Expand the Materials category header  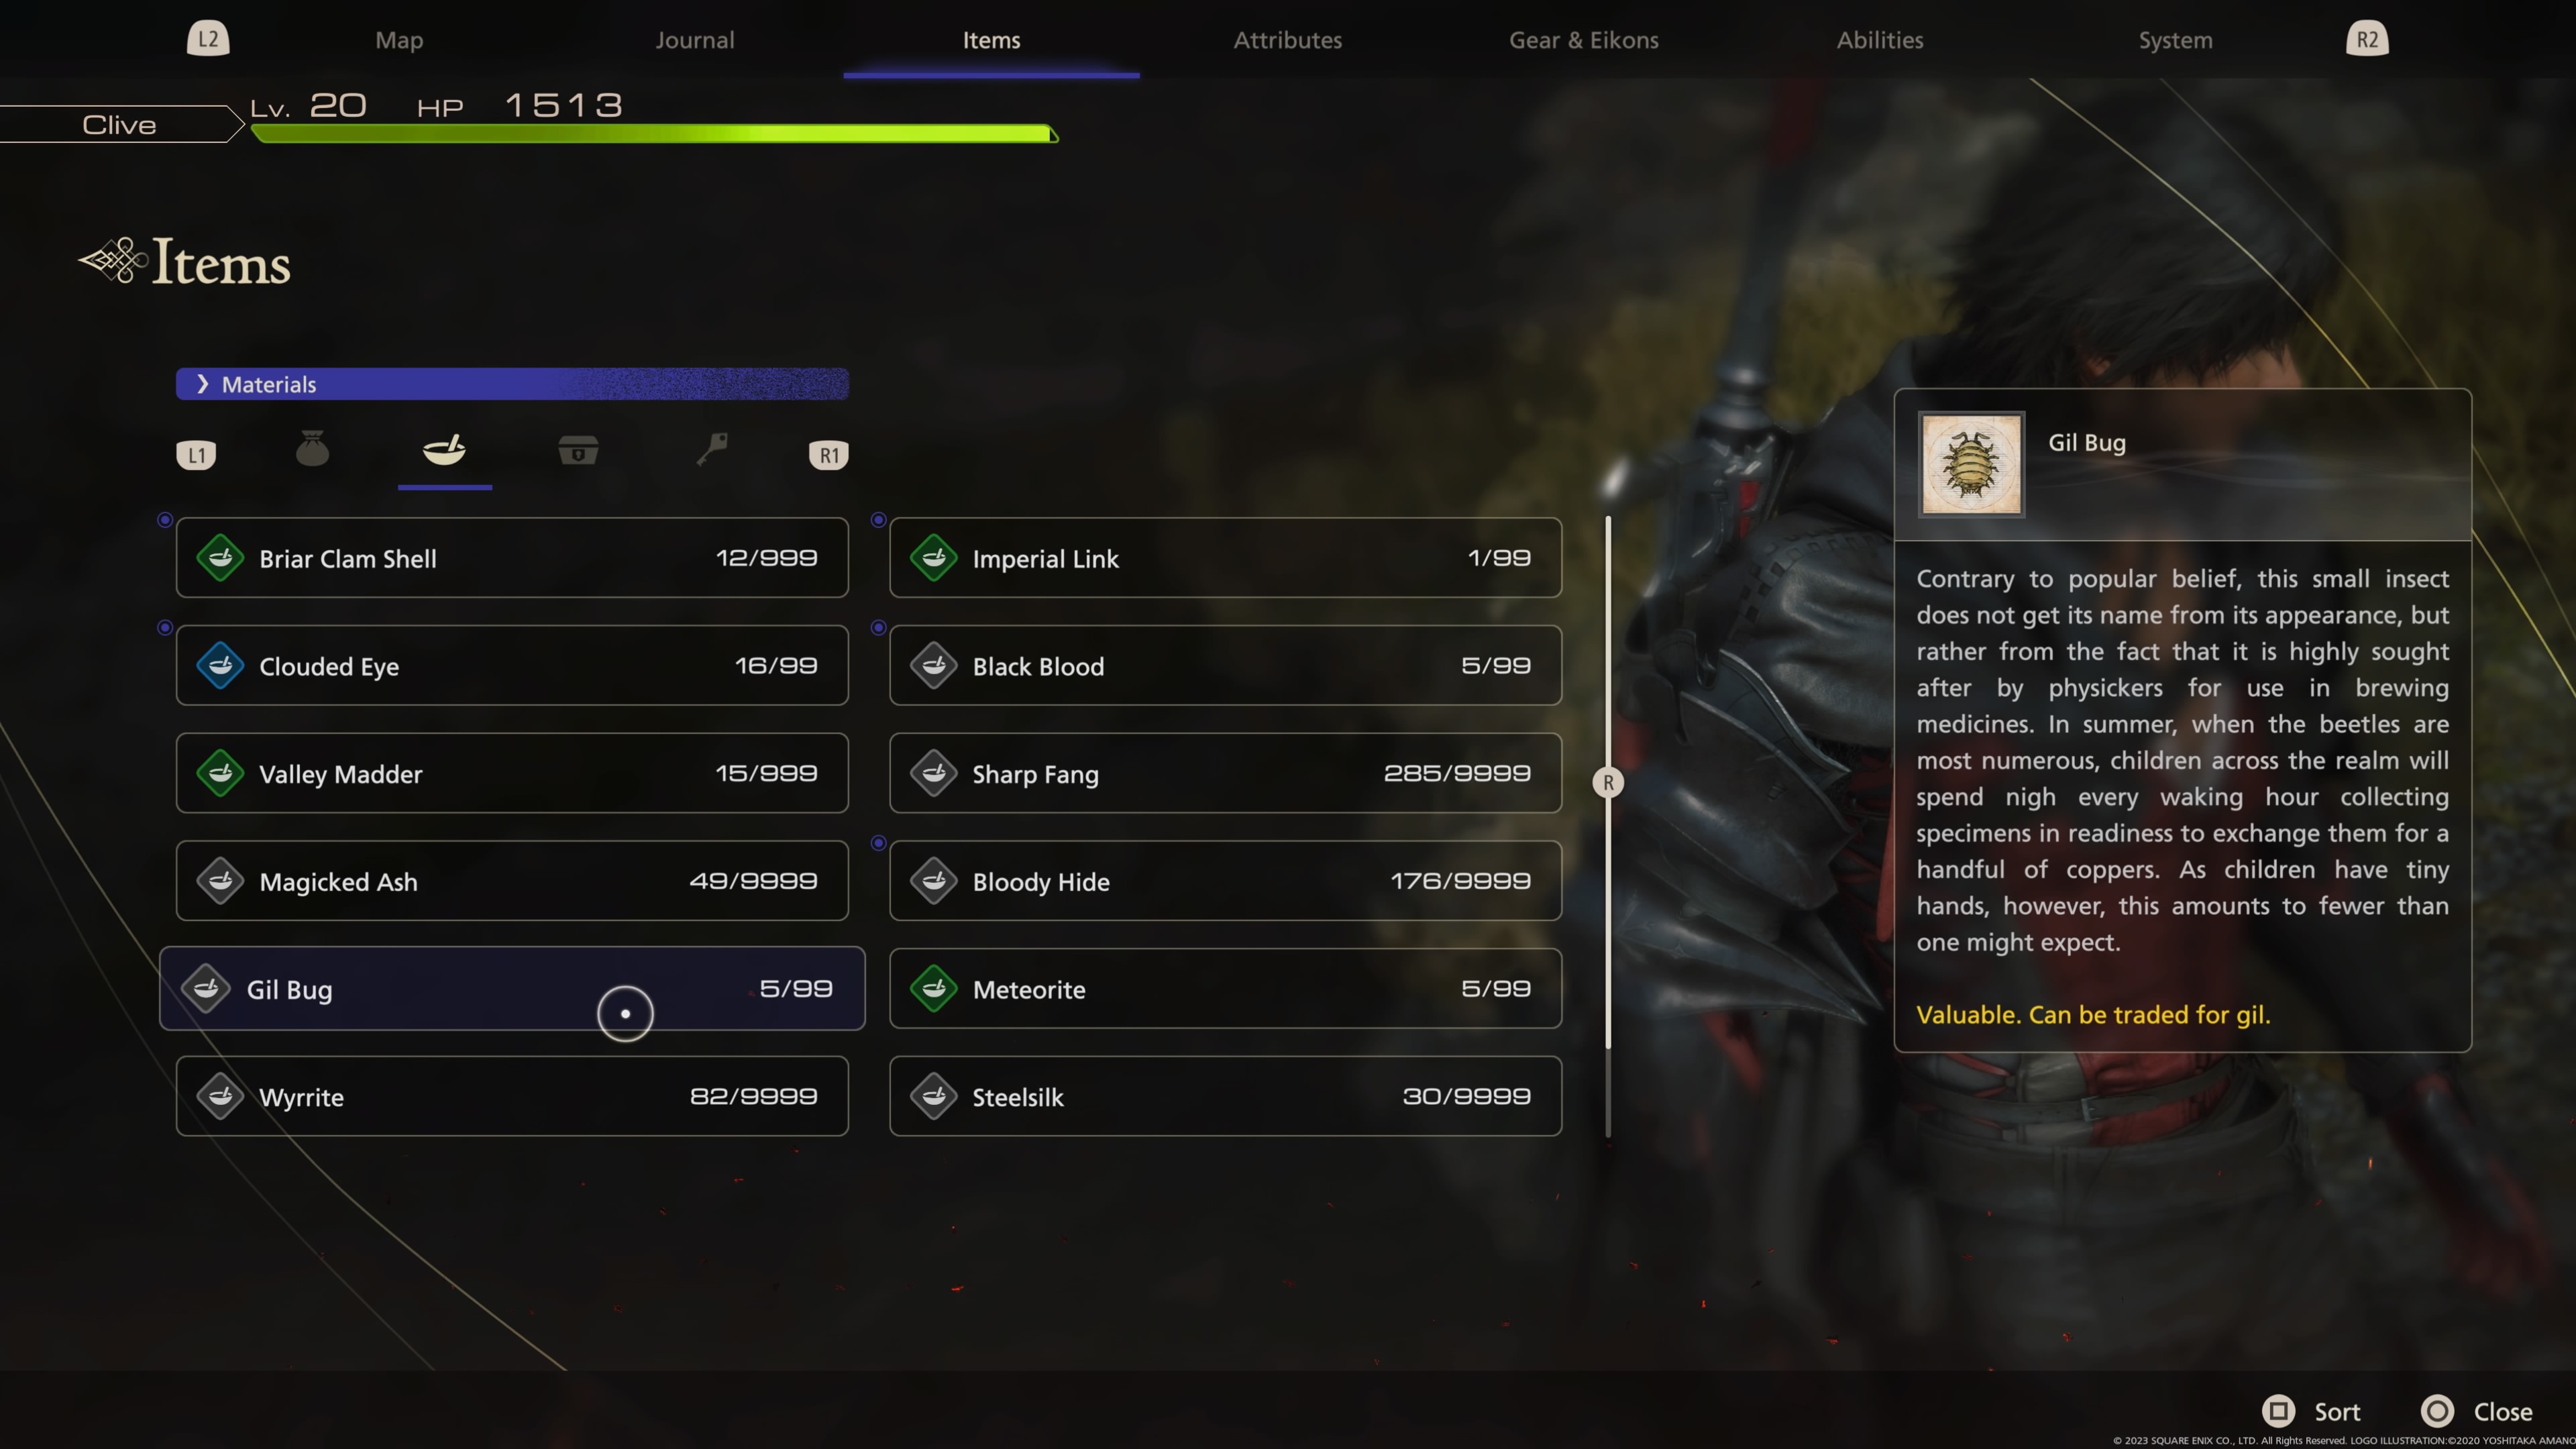pos(512,384)
